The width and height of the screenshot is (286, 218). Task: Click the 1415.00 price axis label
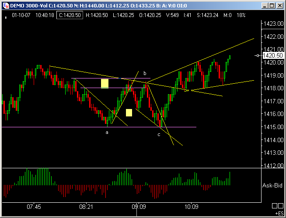tap(273, 127)
